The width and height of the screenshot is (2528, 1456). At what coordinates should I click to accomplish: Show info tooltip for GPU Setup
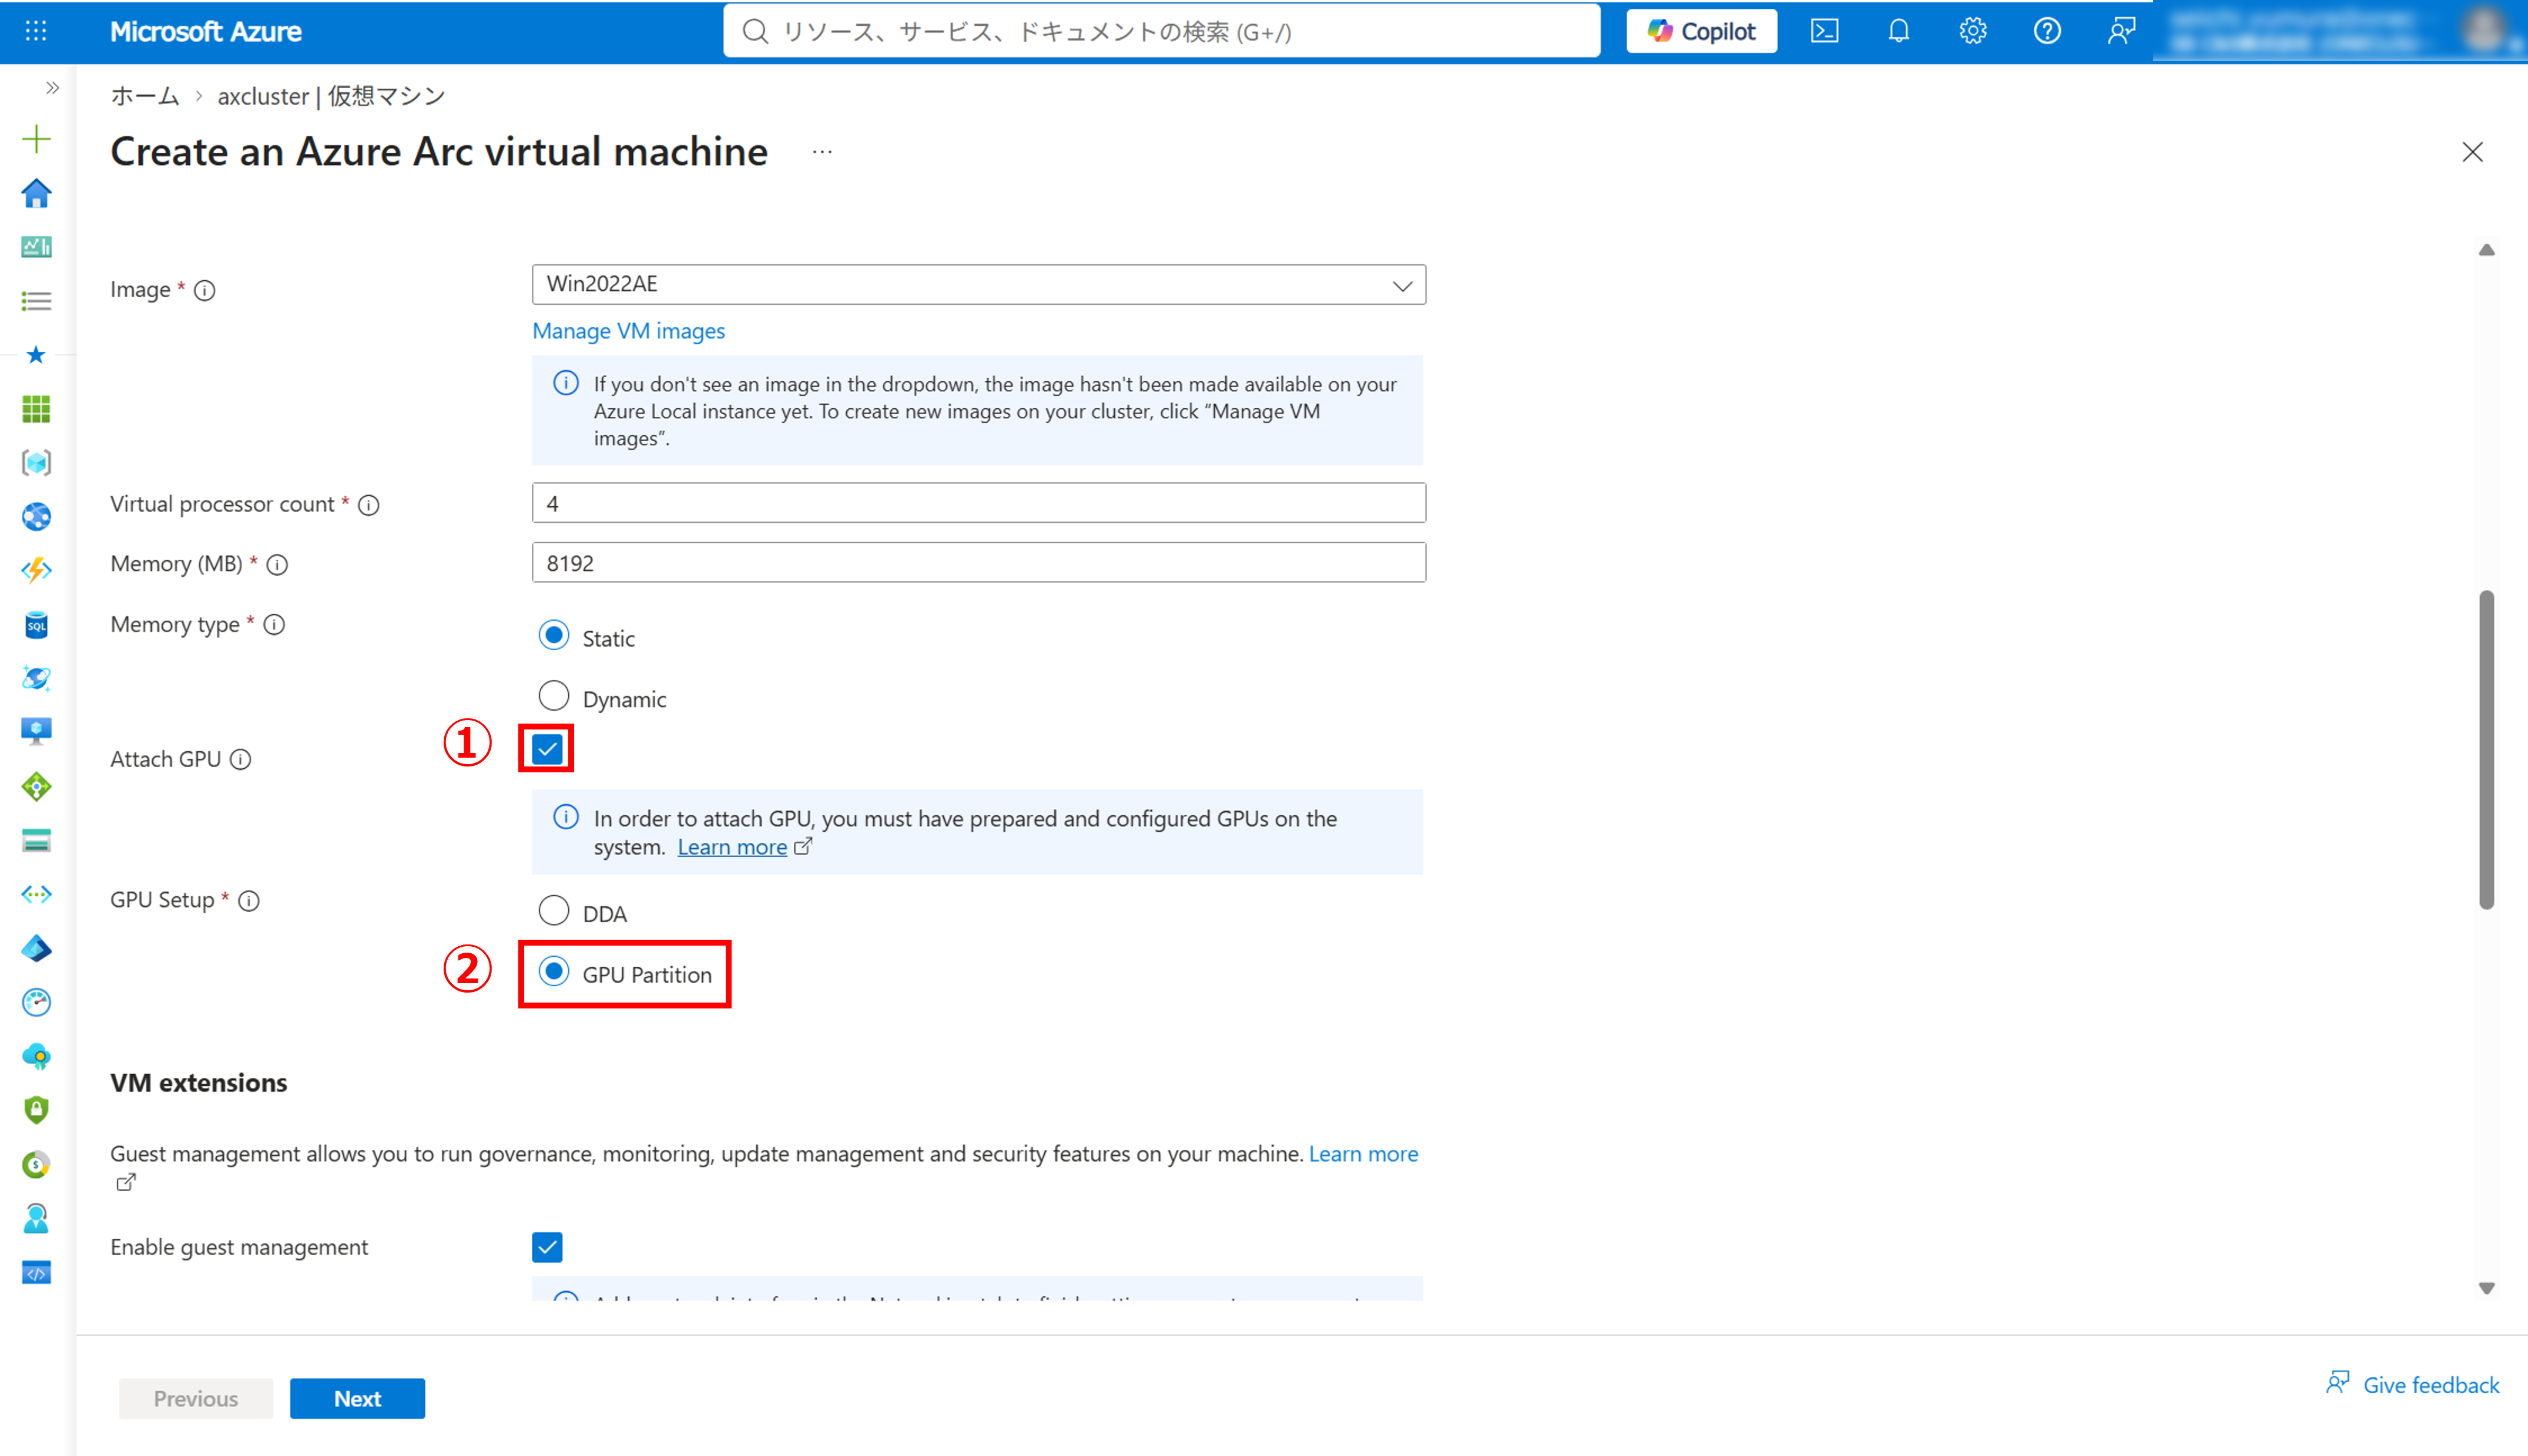(249, 901)
